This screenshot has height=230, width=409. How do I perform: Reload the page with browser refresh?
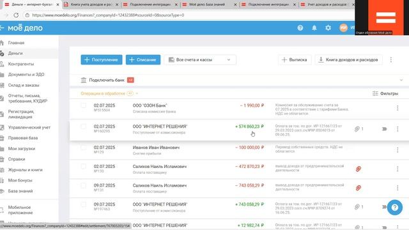point(16,15)
